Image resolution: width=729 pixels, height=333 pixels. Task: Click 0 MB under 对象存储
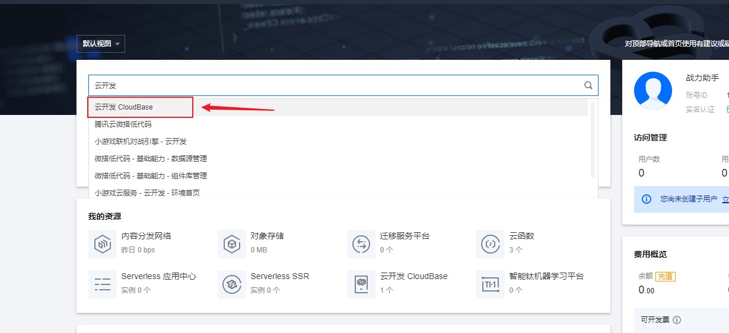pyautogui.click(x=259, y=250)
